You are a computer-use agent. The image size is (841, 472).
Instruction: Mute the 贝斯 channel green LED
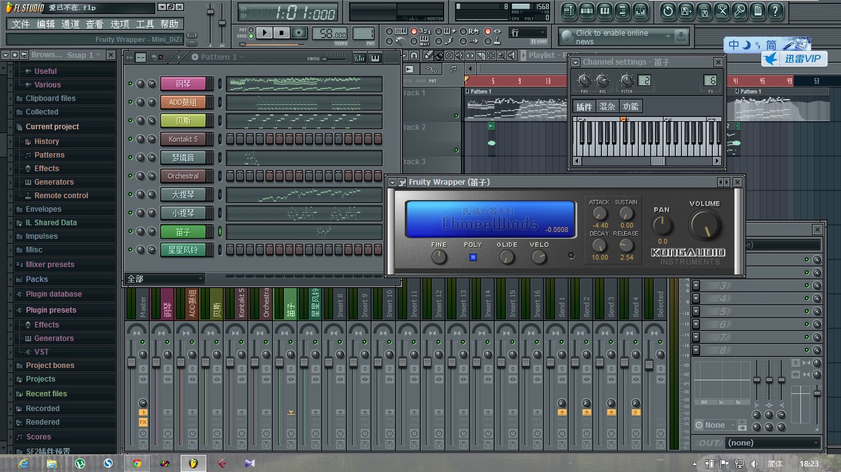click(130, 121)
